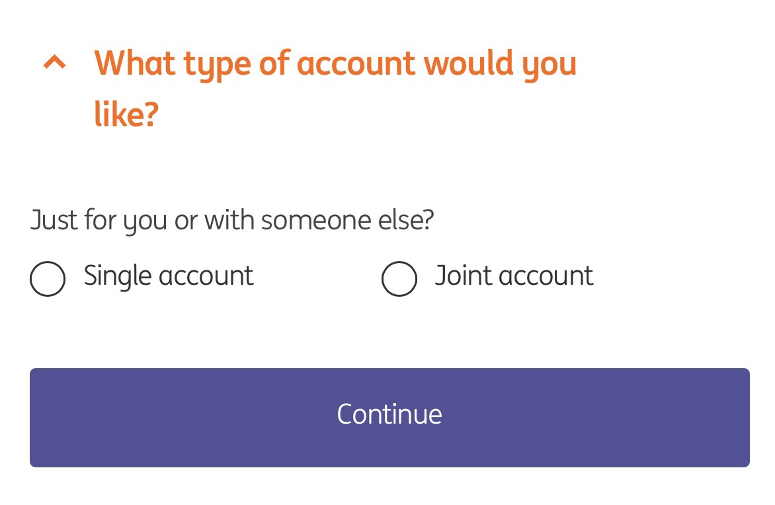Click the 'What type of account' heading
Image resolution: width=775 pixels, height=505 pixels.
click(335, 64)
